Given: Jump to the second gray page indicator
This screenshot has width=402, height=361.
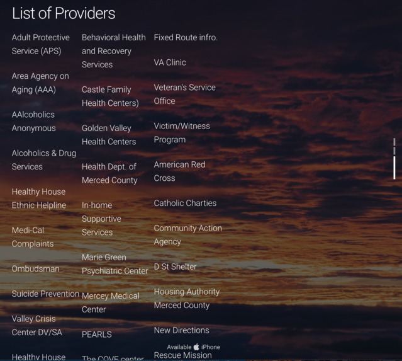Looking at the screenshot, I should click(394, 151).
